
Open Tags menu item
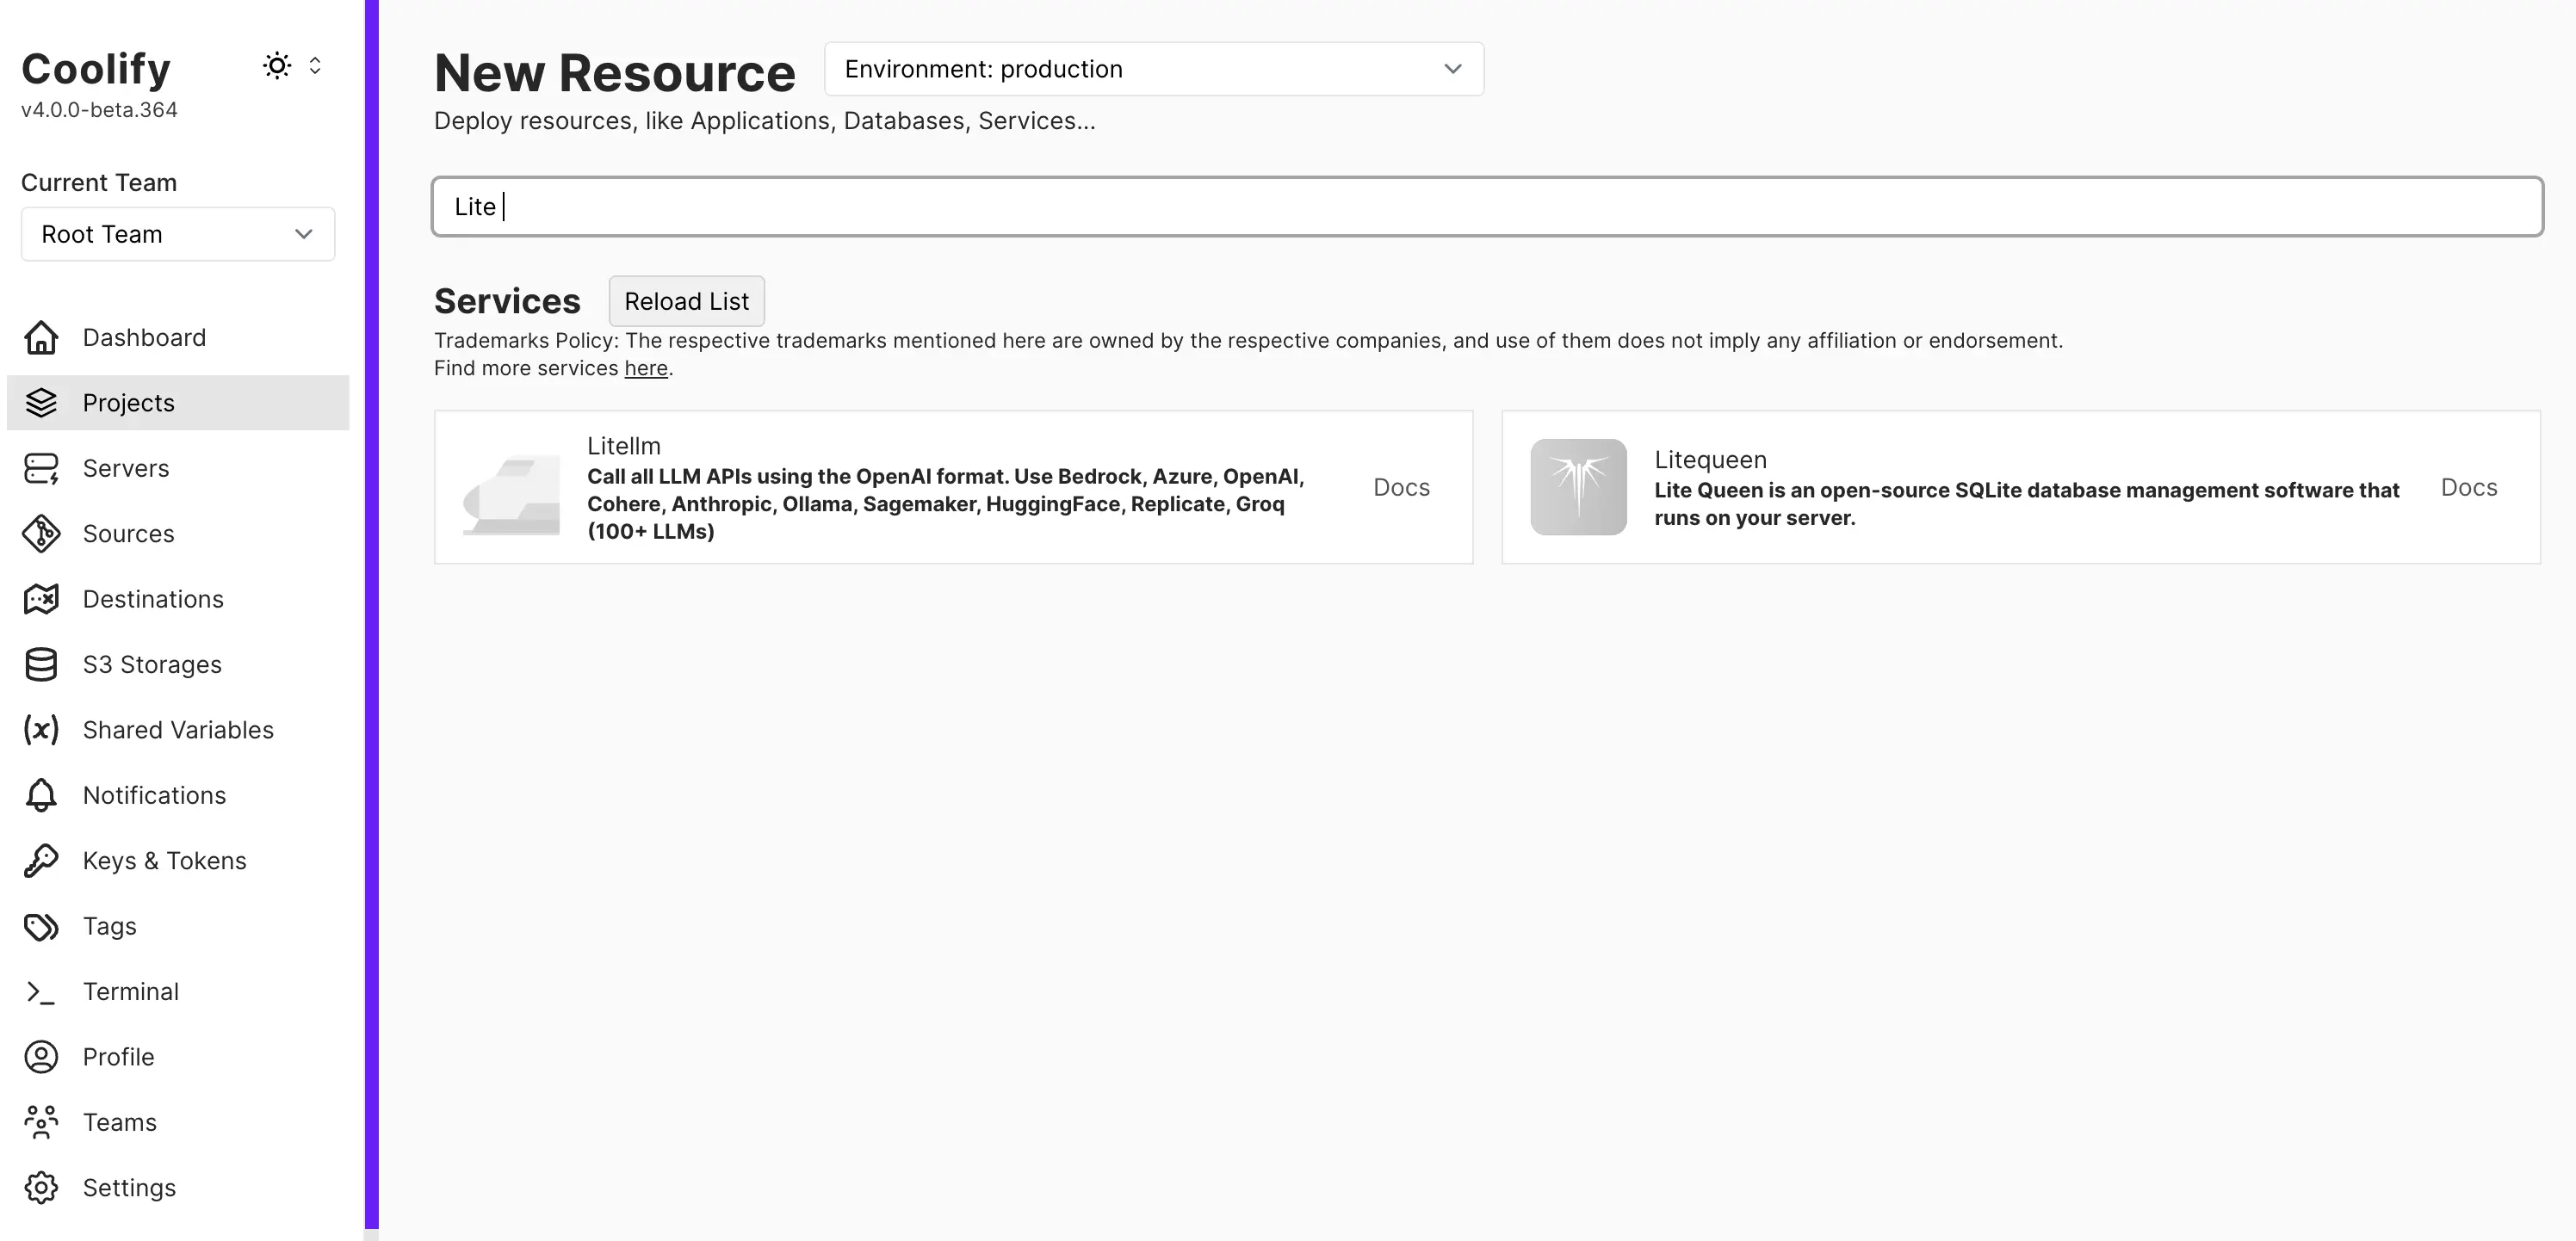coord(178,926)
